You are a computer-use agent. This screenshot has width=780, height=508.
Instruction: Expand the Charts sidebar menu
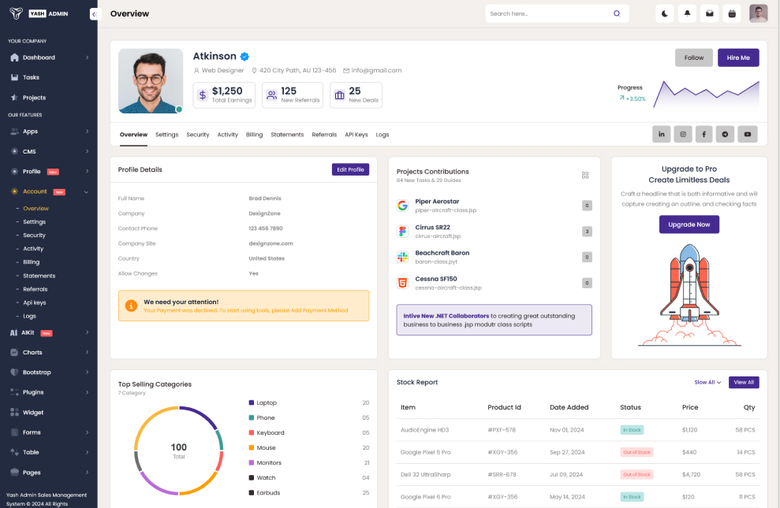click(x=49, y=352)
